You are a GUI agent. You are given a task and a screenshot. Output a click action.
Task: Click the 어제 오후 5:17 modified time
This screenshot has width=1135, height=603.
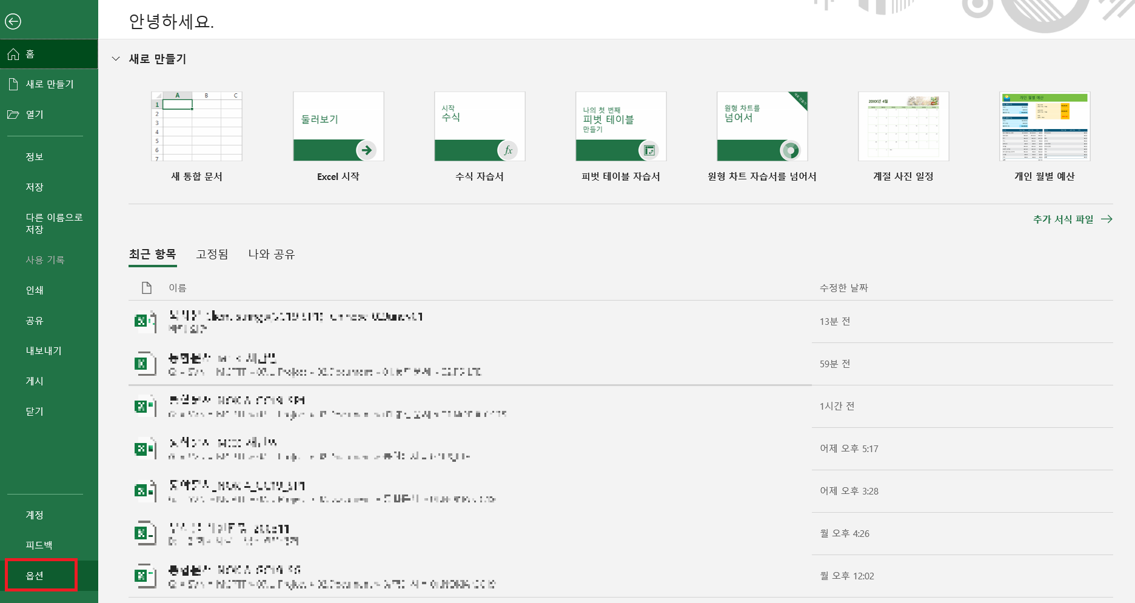point(849,448)
